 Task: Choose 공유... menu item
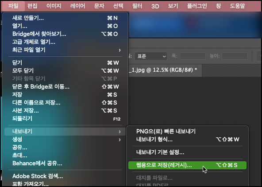click(x=65, y=148)
